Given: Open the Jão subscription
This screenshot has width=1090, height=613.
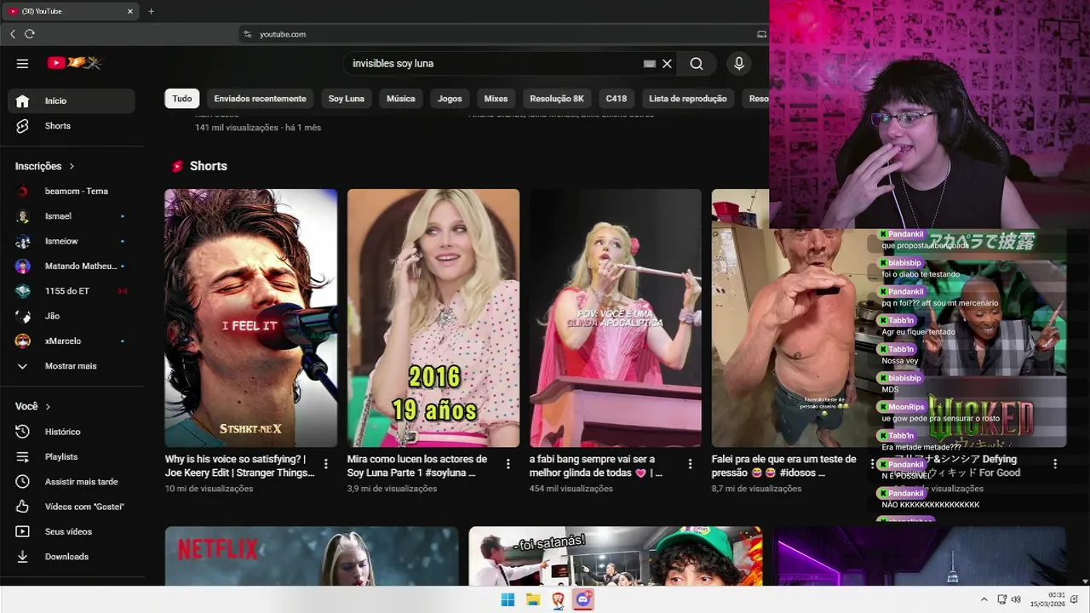Looking at the screenshot, I should 72,316.
